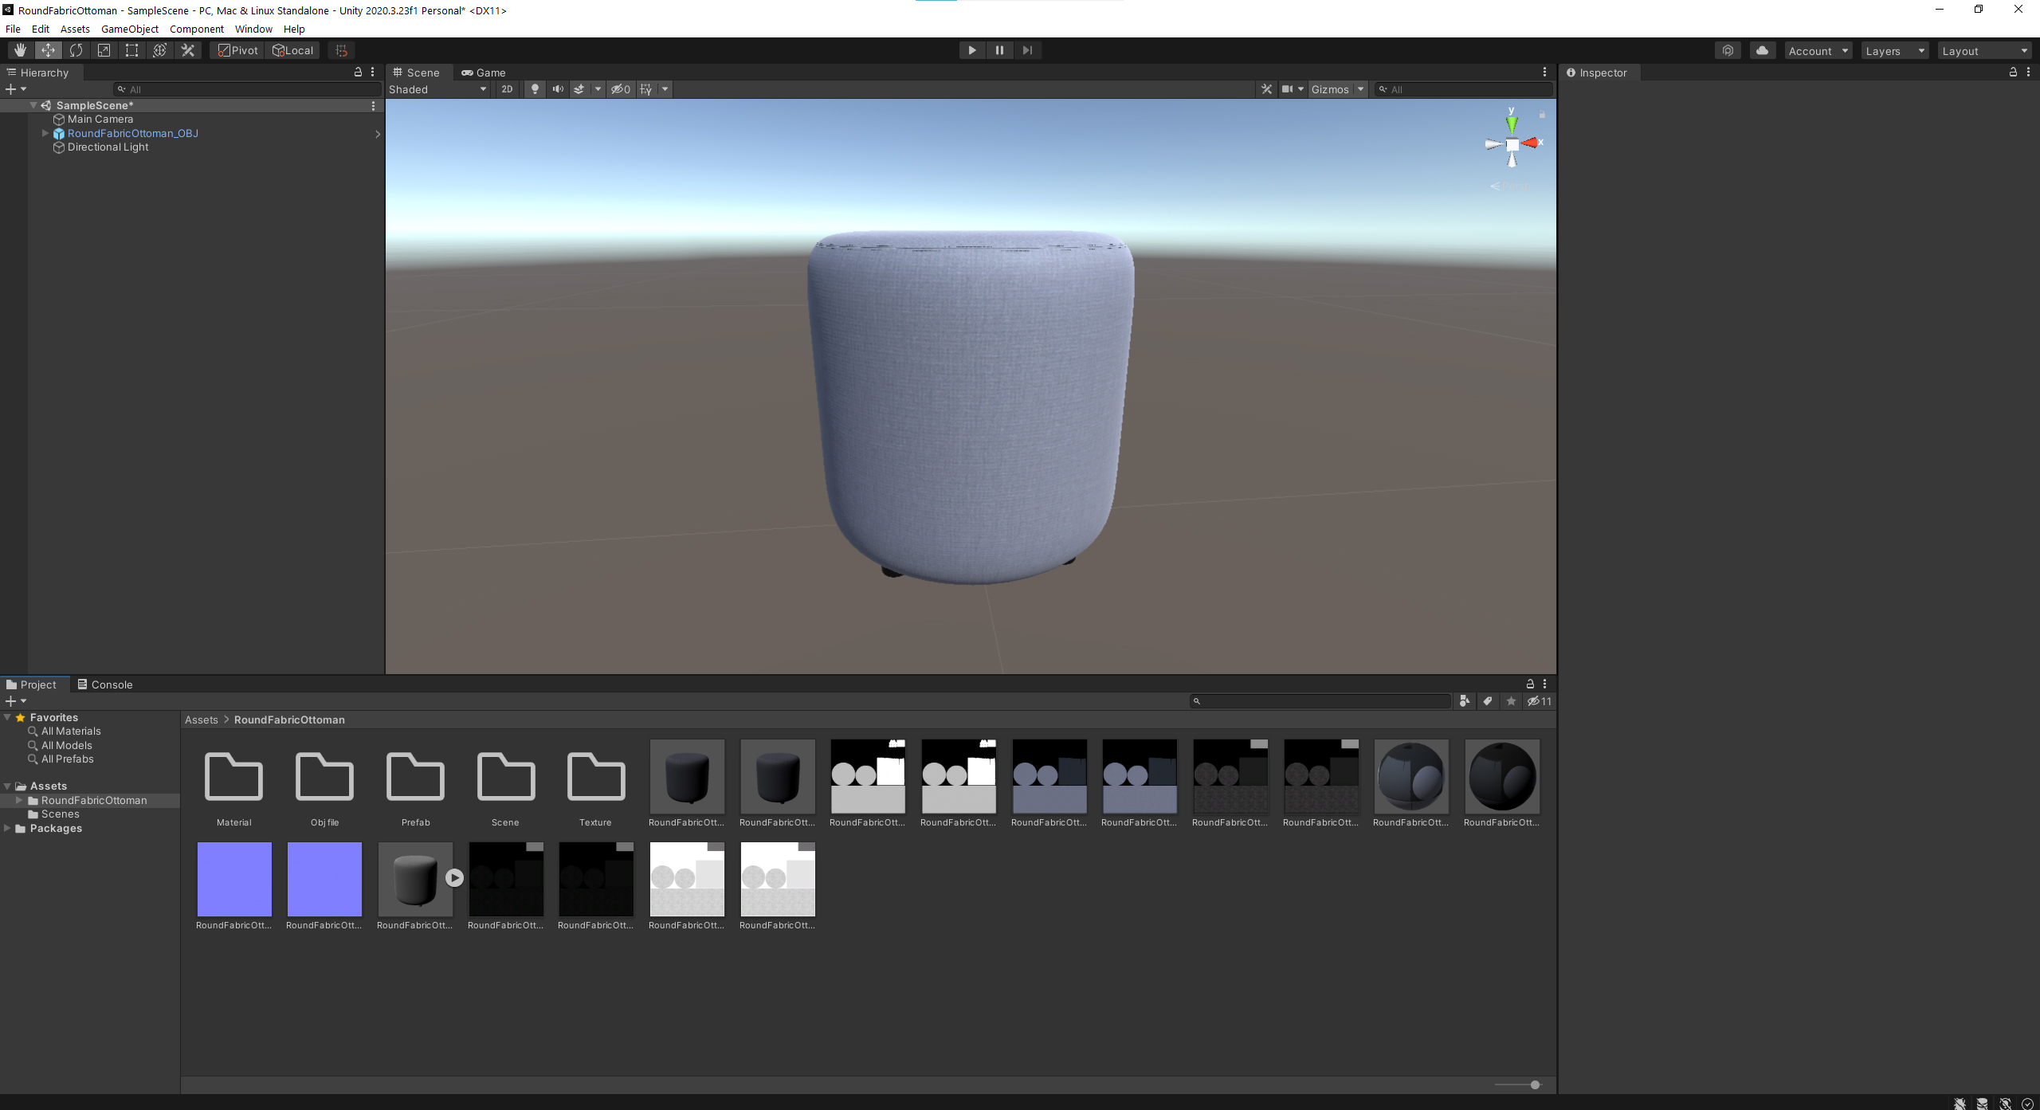Toggle scene lighting with the bulb icon
The width and height of the screenshot is (2040, 1110).
[535, 89]
